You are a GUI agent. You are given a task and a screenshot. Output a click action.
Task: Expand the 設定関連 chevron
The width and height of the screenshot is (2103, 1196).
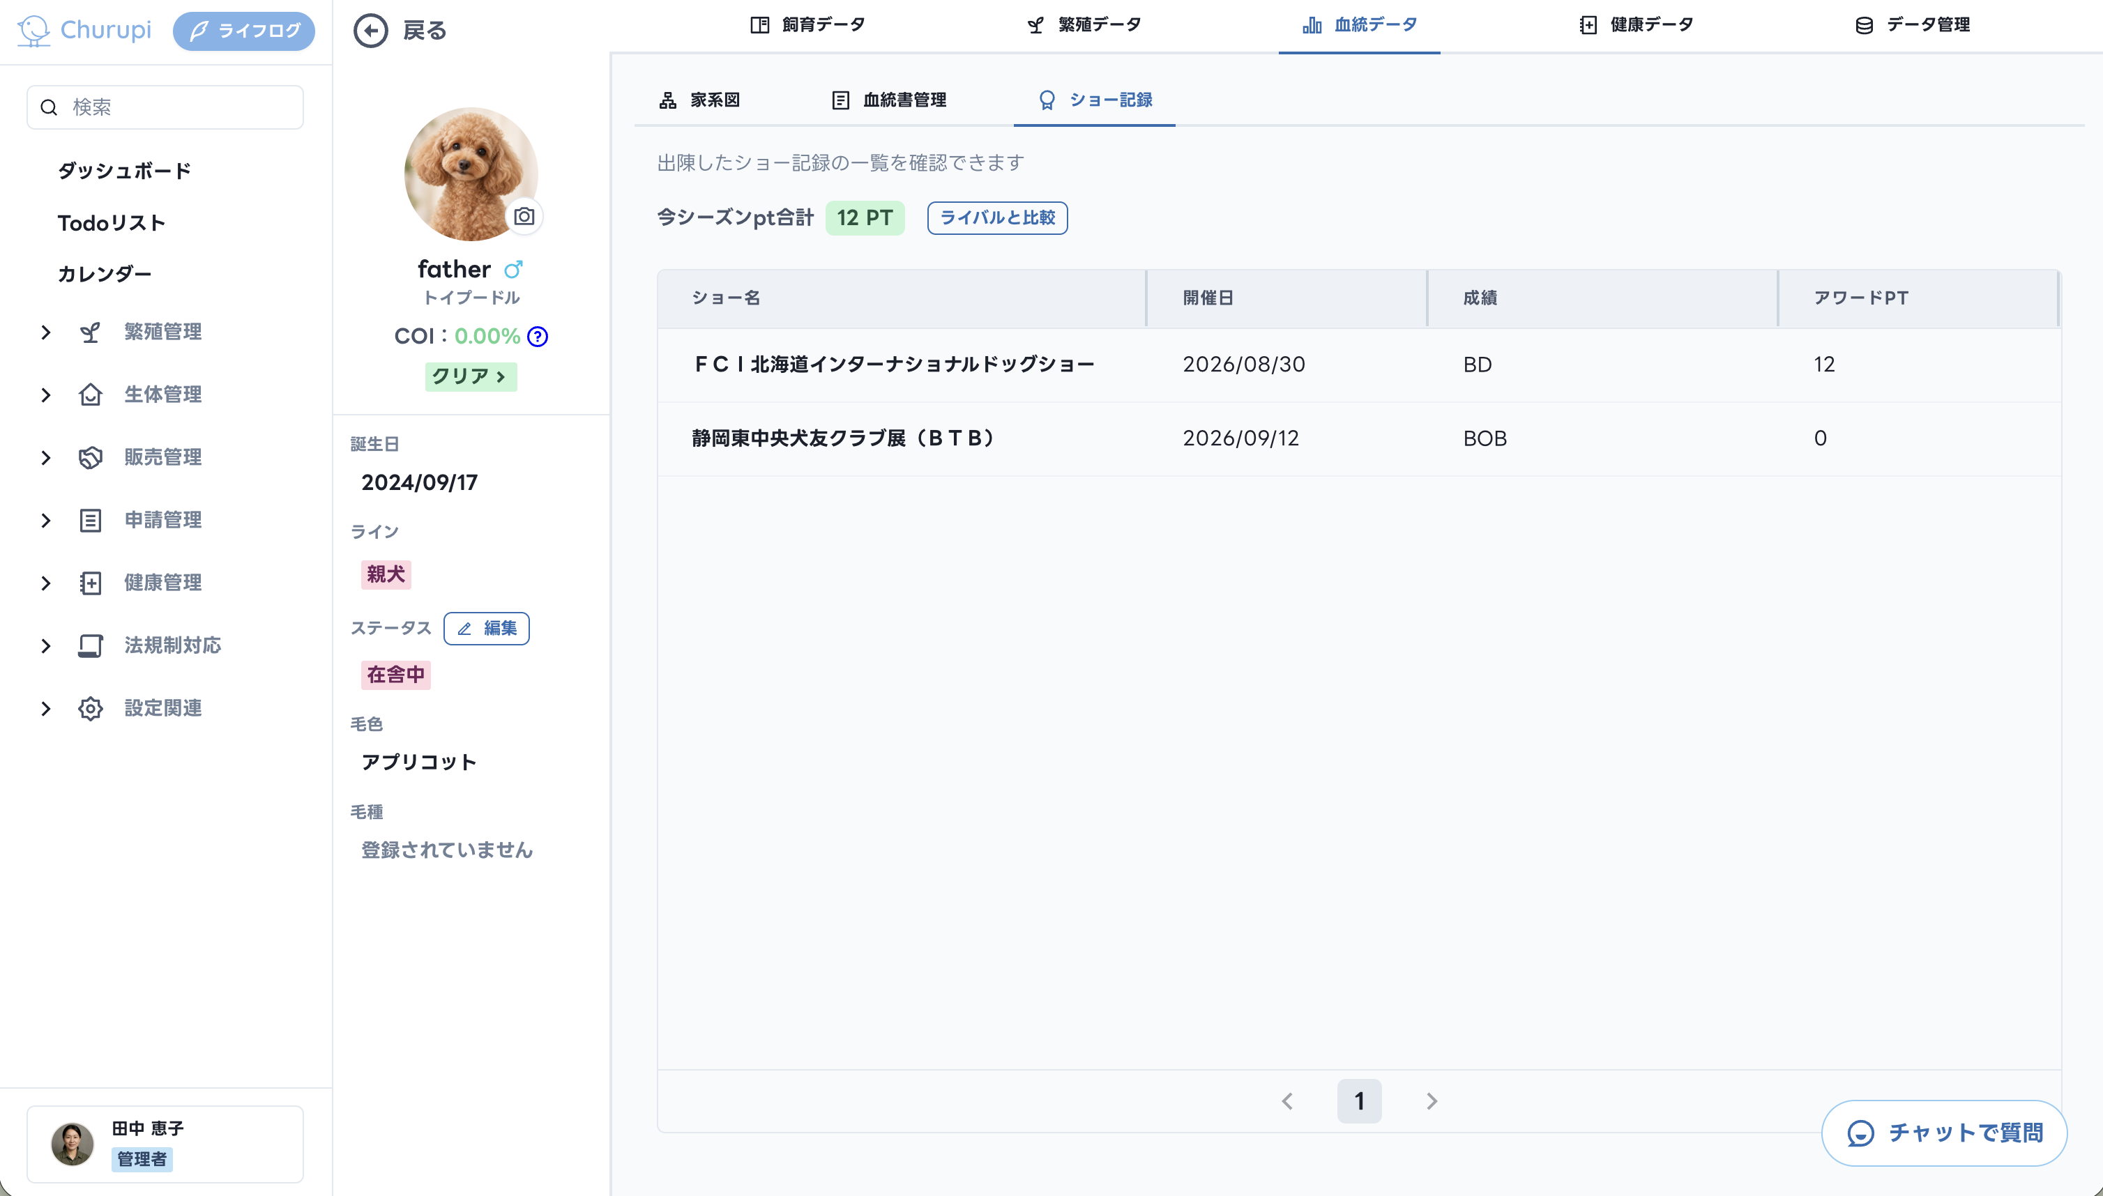[46, 708]
